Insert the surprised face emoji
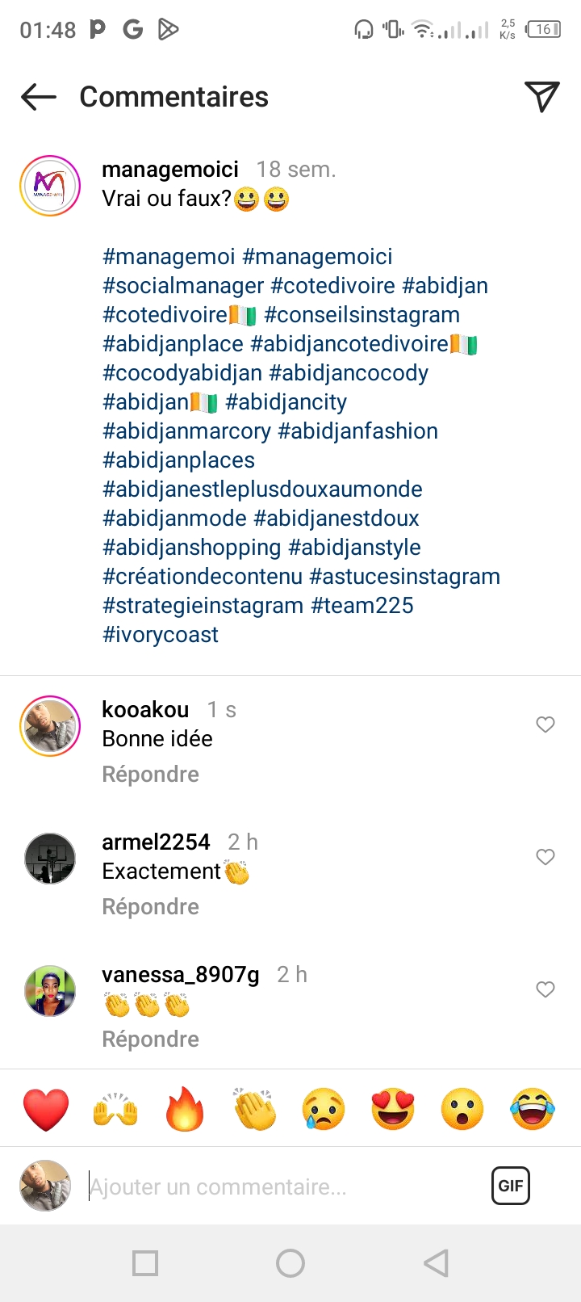Image resolution: width=581 pixels, height=1302 pixels. tap(462, 1109)
